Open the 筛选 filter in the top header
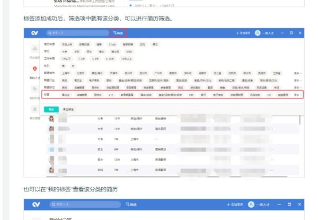The image size is (318, 220). click(x=119, y=33)
